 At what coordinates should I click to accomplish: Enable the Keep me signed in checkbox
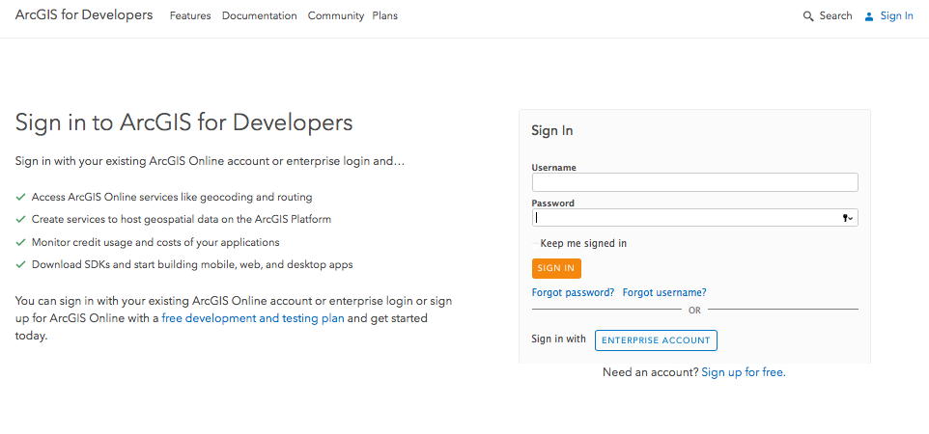point(536,243)
